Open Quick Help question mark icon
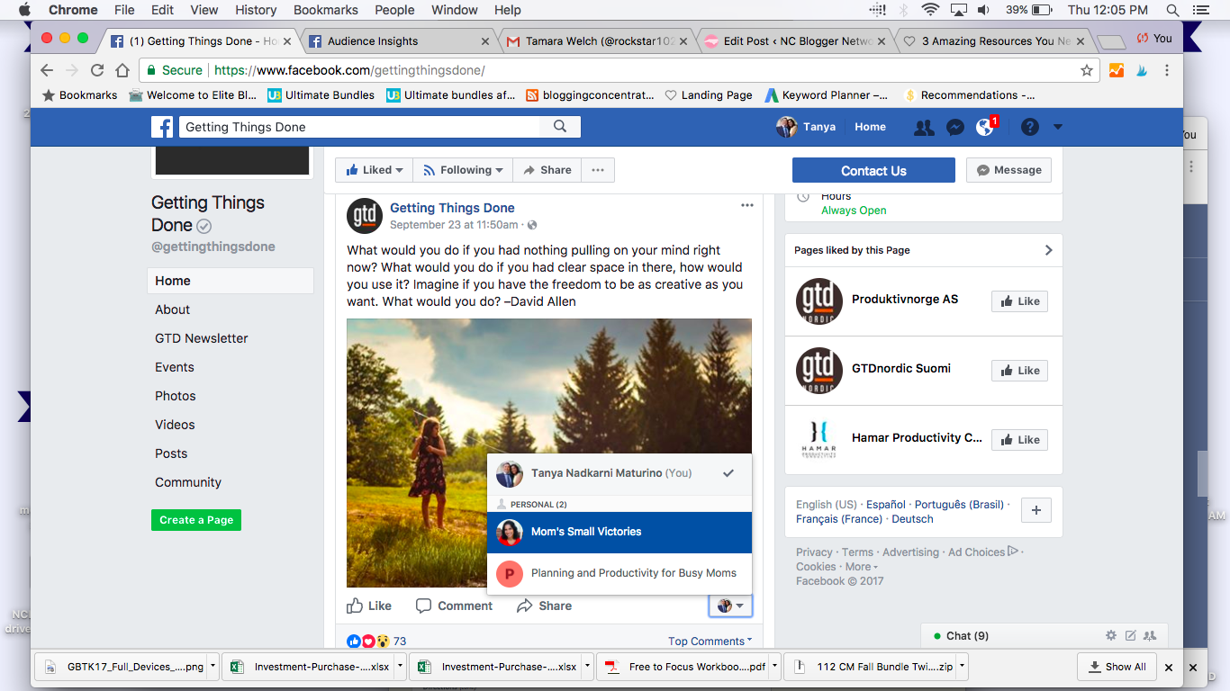This screenshot has width=1230, height=691. pos(1030,128)
